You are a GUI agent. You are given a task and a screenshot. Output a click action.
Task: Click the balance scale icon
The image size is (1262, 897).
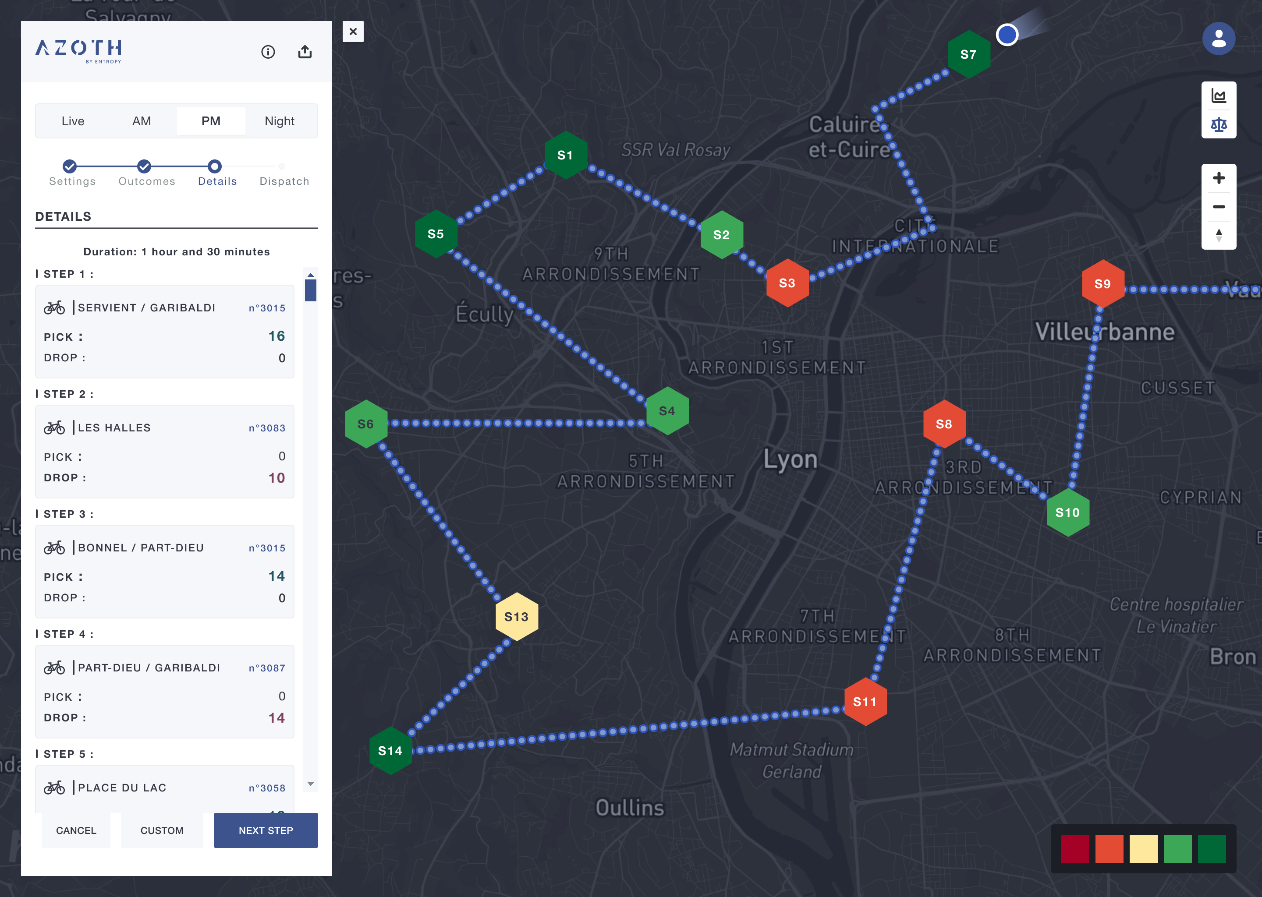pyautogui.click(x=1218, y=124)
